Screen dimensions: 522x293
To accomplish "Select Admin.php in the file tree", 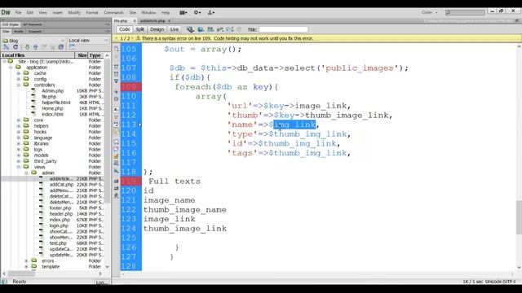I will 52,90.
